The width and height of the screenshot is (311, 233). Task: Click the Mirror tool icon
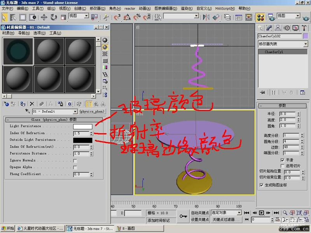point(206,17)
